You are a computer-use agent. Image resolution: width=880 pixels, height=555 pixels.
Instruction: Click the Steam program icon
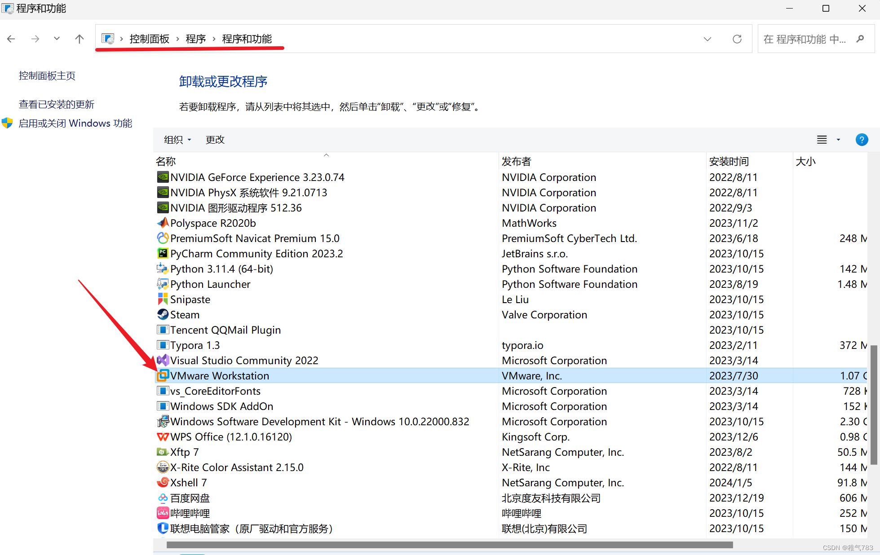(163, 314)
